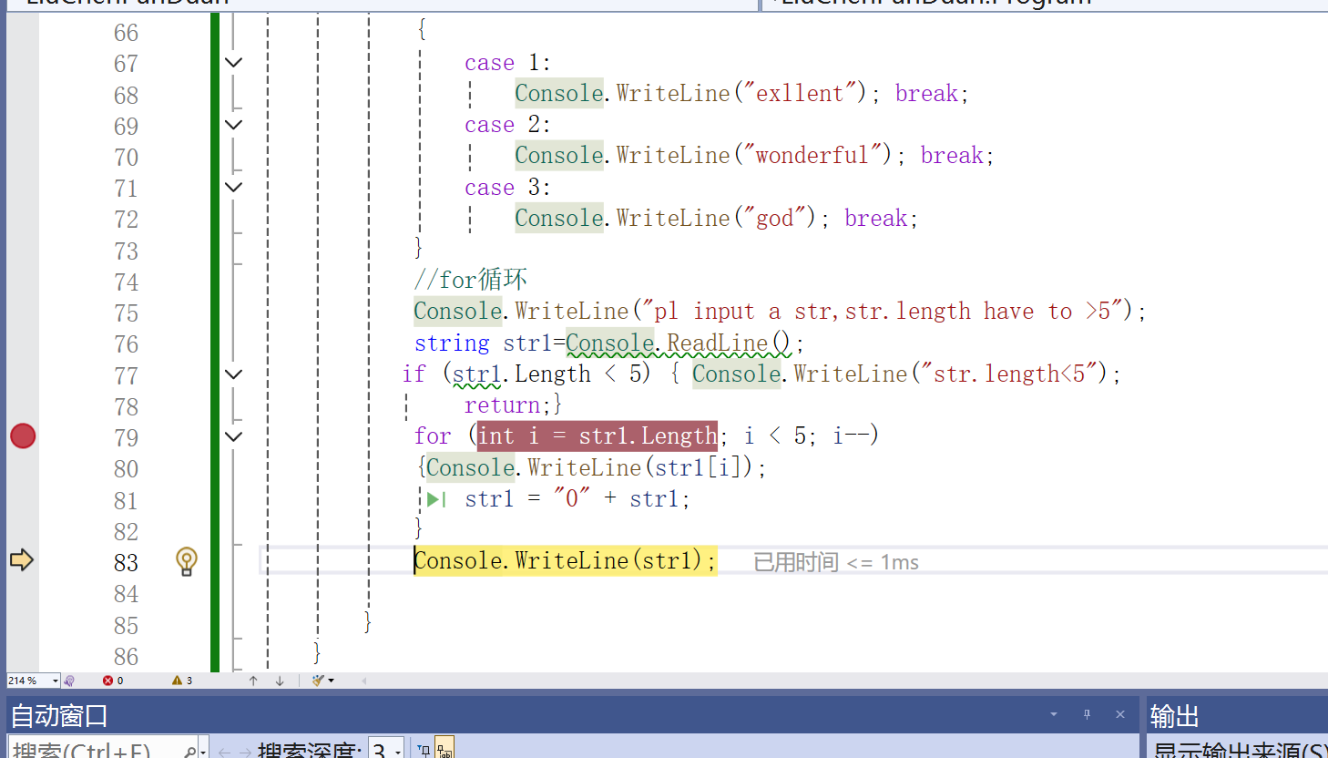This screenshot has width=1328, height=758.
Task: Pin the 自动窗口 panel
Action: [1087, 714]
